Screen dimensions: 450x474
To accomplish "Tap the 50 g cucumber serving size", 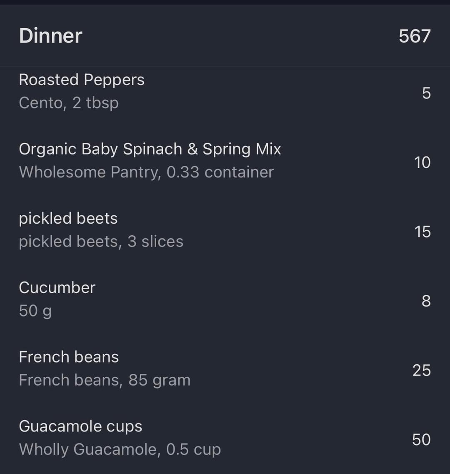I will pyautogui.click(x=35, y=311).
